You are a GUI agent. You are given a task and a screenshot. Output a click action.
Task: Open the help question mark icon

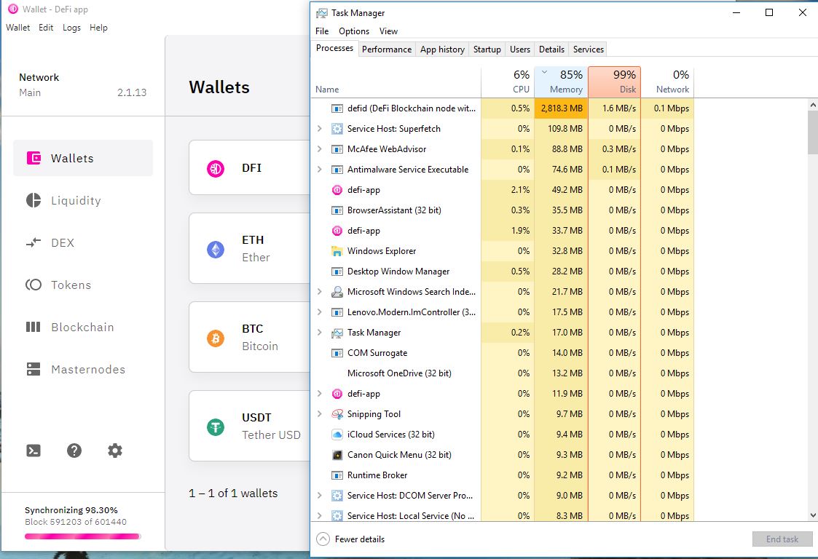point(74,451)
